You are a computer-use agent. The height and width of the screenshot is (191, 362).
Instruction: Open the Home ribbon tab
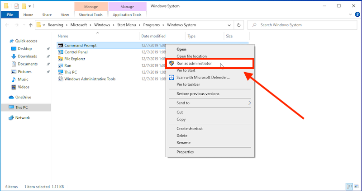(x=28, y=15)
